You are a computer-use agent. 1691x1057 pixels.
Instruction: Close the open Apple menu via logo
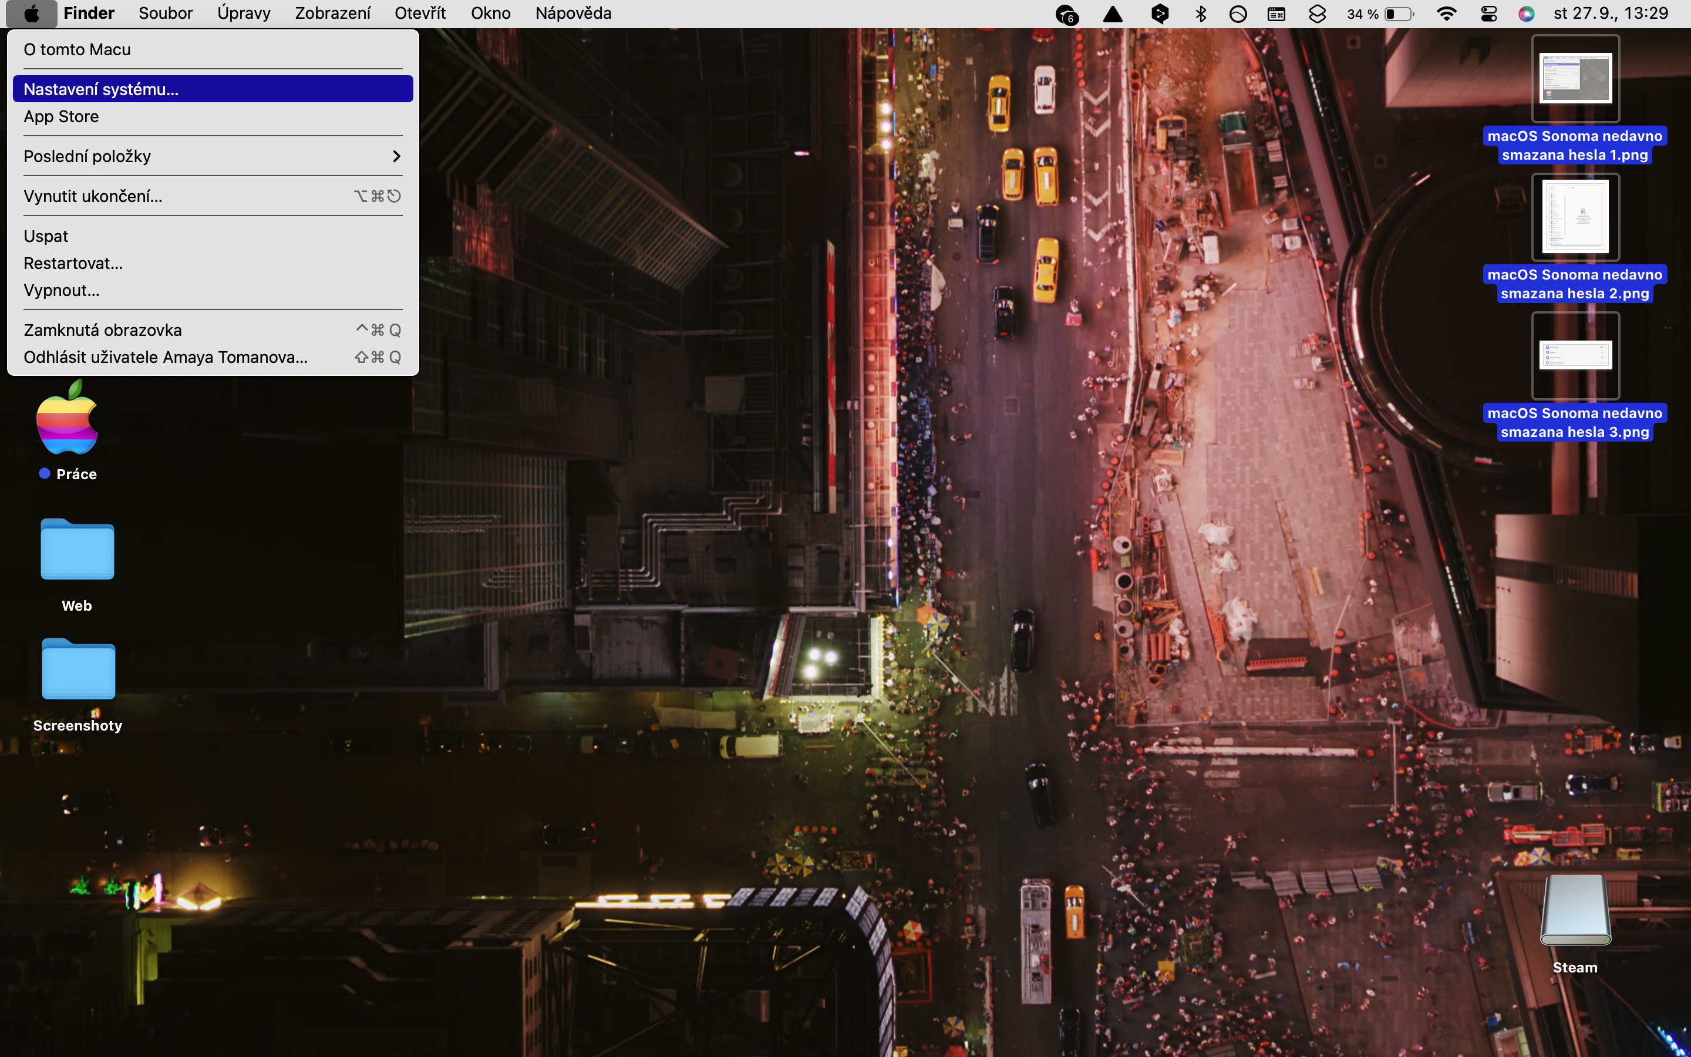[x=32, y=14]
